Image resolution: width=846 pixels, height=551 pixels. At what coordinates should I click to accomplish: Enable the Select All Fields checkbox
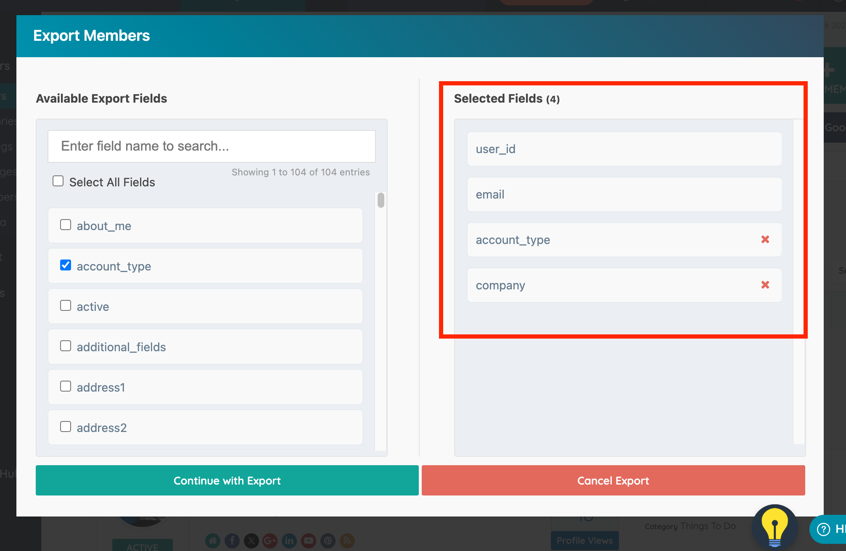(x=58, y=181)
